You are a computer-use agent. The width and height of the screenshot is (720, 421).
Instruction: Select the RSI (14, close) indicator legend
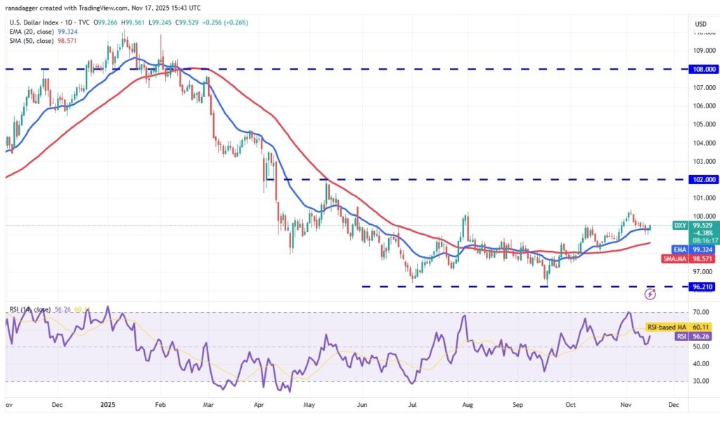28,307
